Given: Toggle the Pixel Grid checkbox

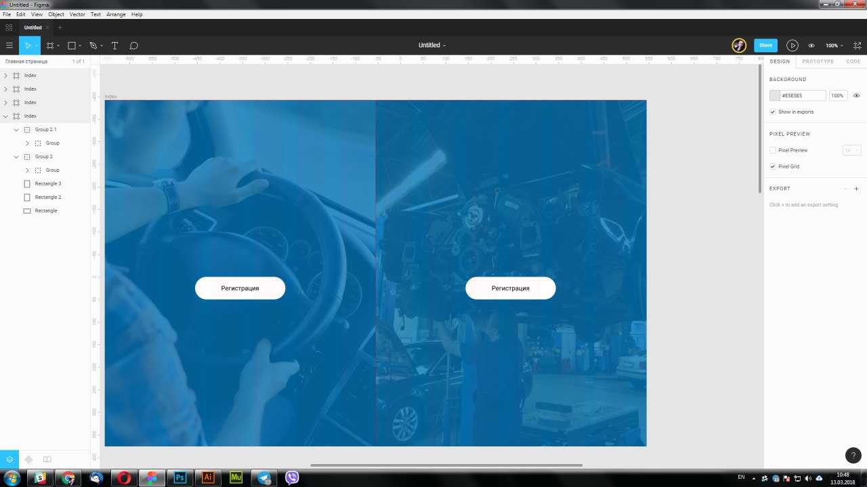Looking at the screenshot, I should [x=773, y=166].
